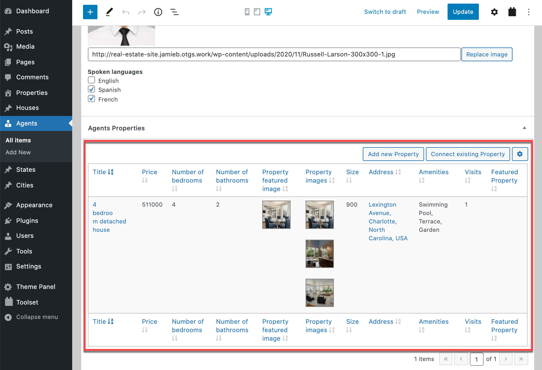The height and width of the screenshot is (370, 542).
Task: Click the blue add block plus button
Action: pos(90,12)
